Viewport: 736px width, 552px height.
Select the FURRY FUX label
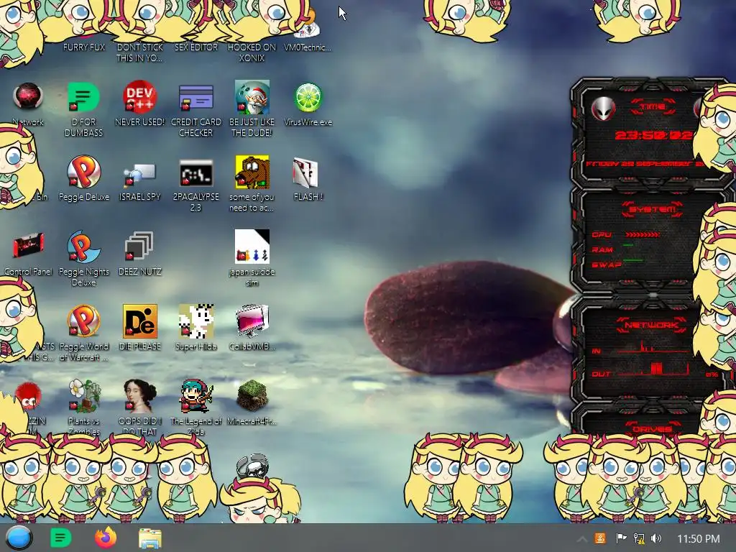click(x=84, y=47)
